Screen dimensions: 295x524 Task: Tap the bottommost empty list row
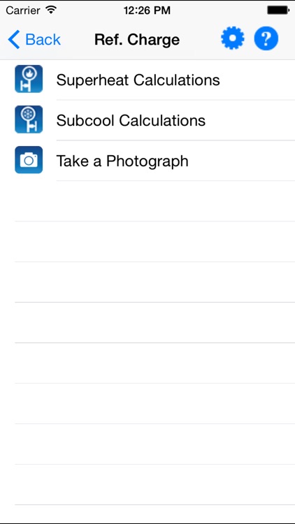tap(147, 485)
